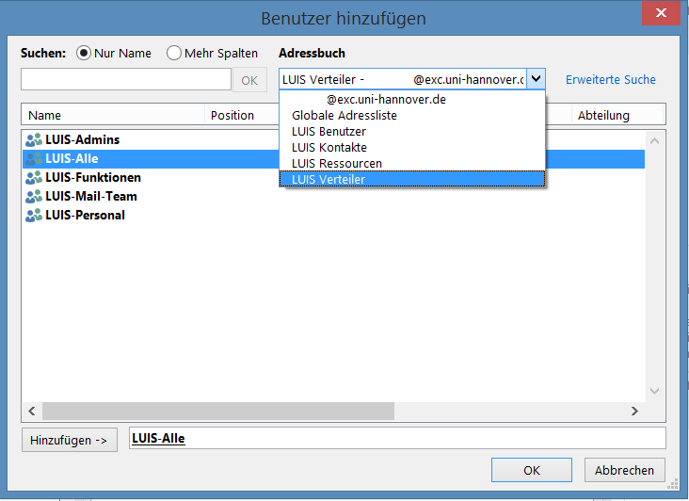Click the search OK button beside the search field
Image resolution: width=689 pixels, height=501 pixels.
(249, 80)
